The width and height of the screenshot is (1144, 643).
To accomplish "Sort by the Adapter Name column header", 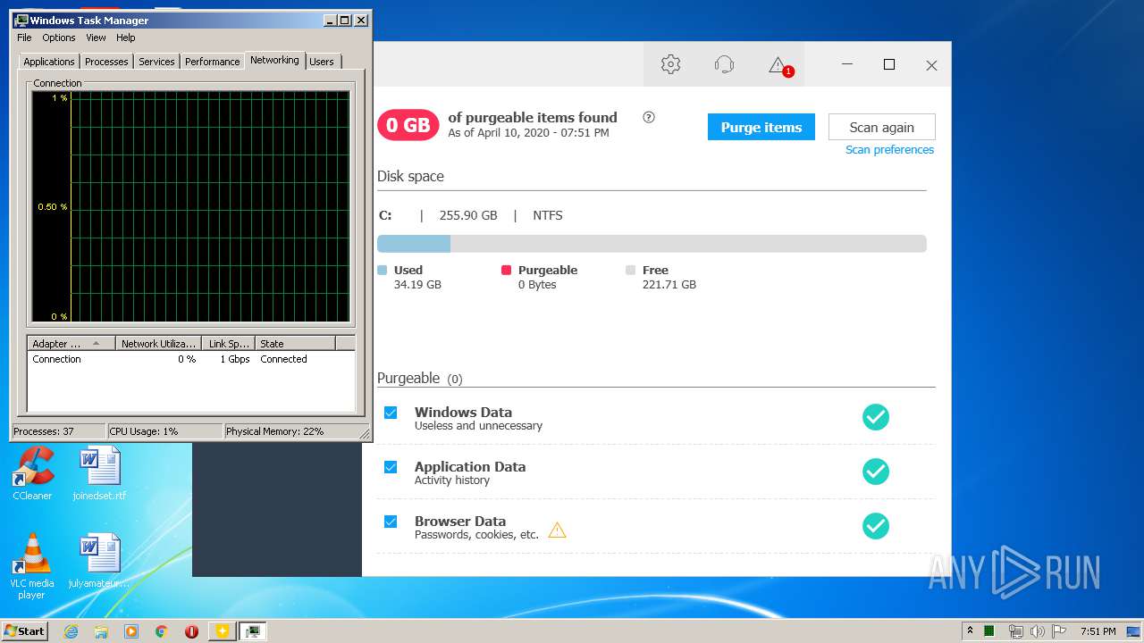I will click(x=71, y=343).
